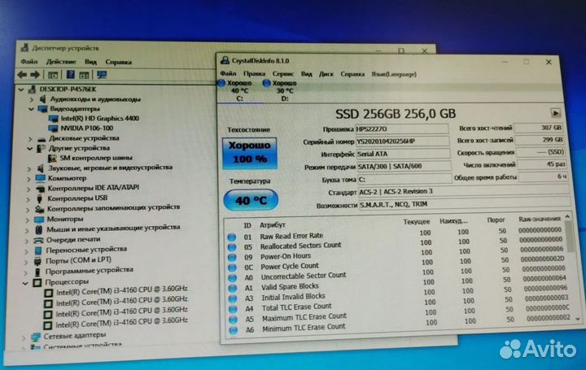Click Всего хост-записей 299 GB value

[540, 140]
